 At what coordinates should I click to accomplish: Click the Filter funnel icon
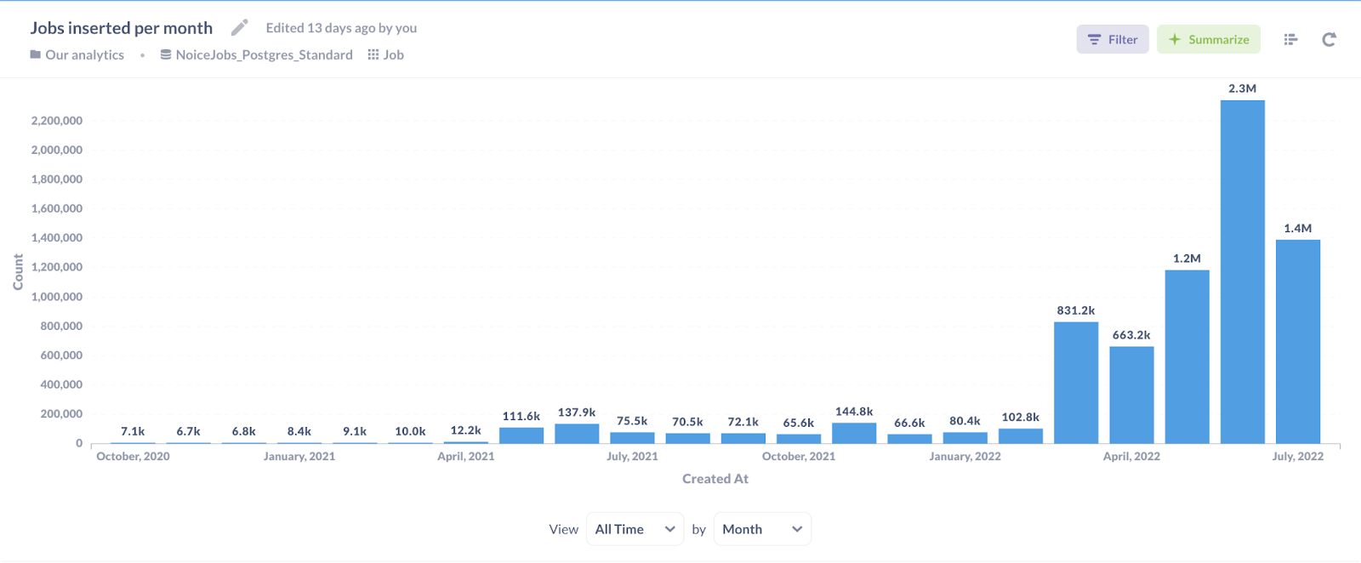coord(1094,39)
